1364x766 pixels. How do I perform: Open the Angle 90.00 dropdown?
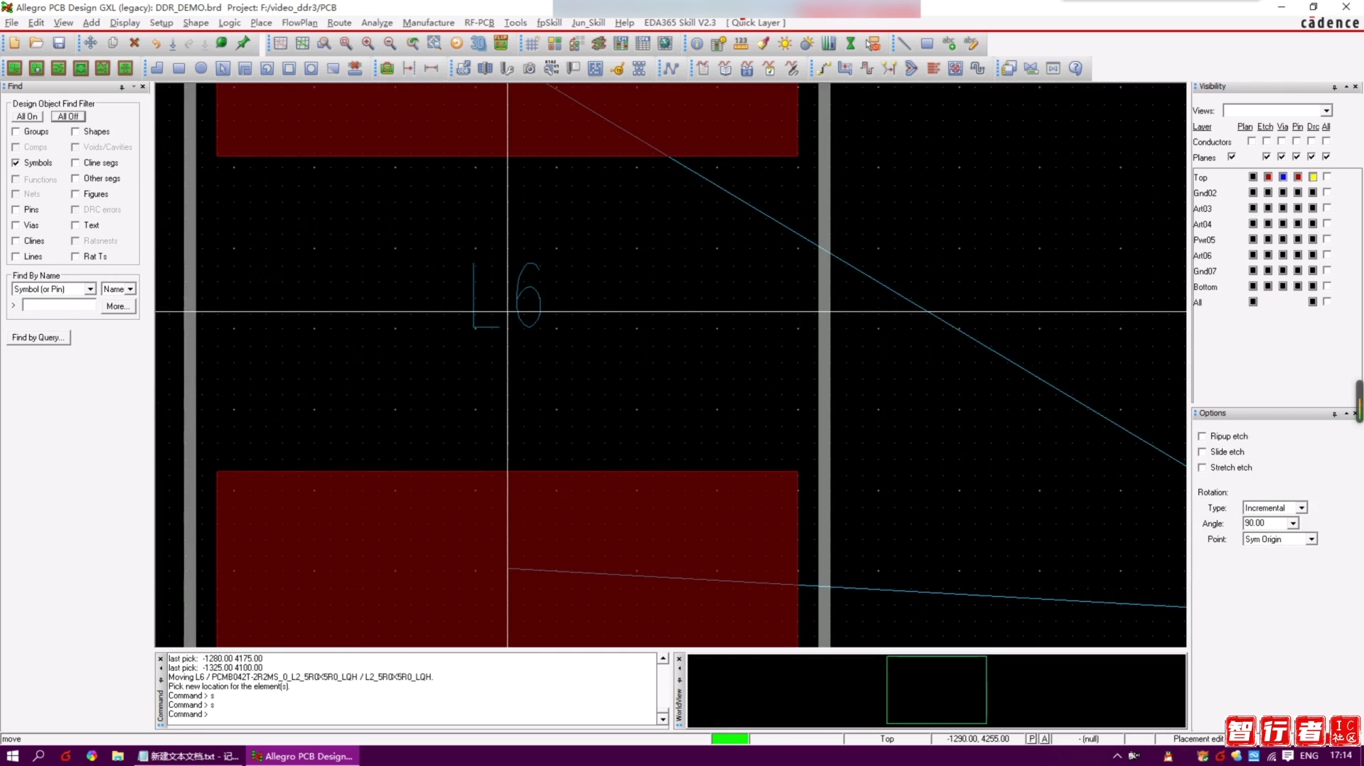1293,524
